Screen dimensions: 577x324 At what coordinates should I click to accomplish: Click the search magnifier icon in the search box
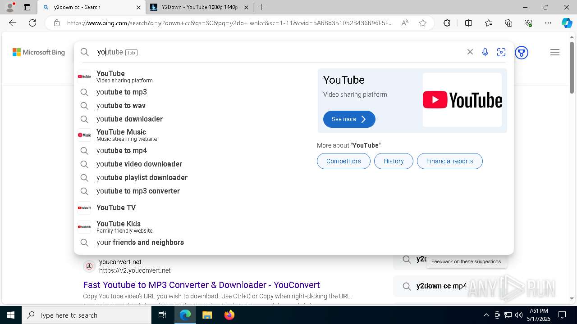pyautogui.click(x=85, y=52)
